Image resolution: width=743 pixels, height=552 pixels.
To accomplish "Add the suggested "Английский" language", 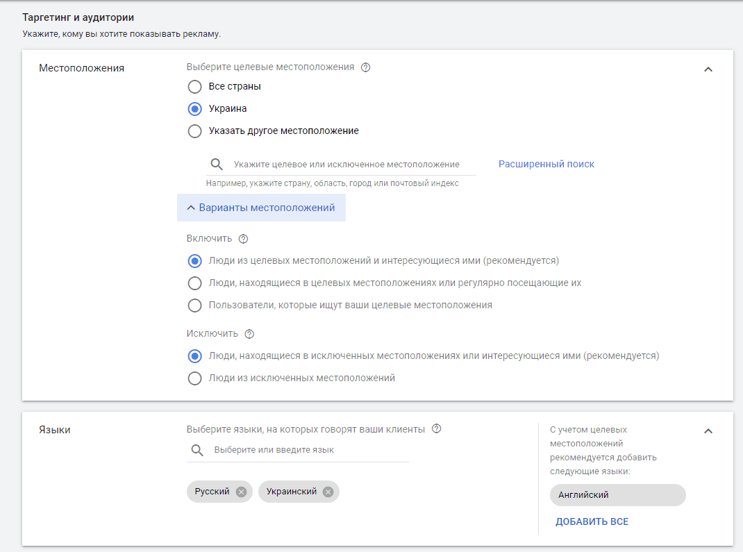I will click(x=617, y=495).
